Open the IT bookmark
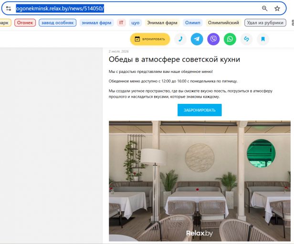Viewport: 294px width, 244px height. [x=121, y=23]
